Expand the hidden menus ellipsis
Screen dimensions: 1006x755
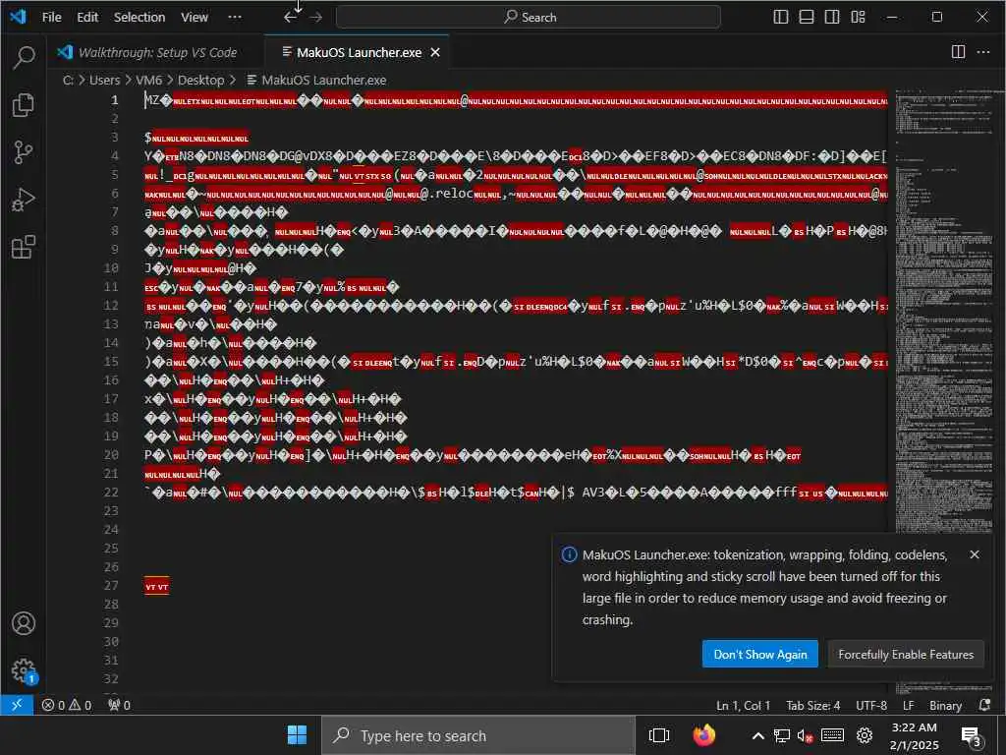(235, 18)
